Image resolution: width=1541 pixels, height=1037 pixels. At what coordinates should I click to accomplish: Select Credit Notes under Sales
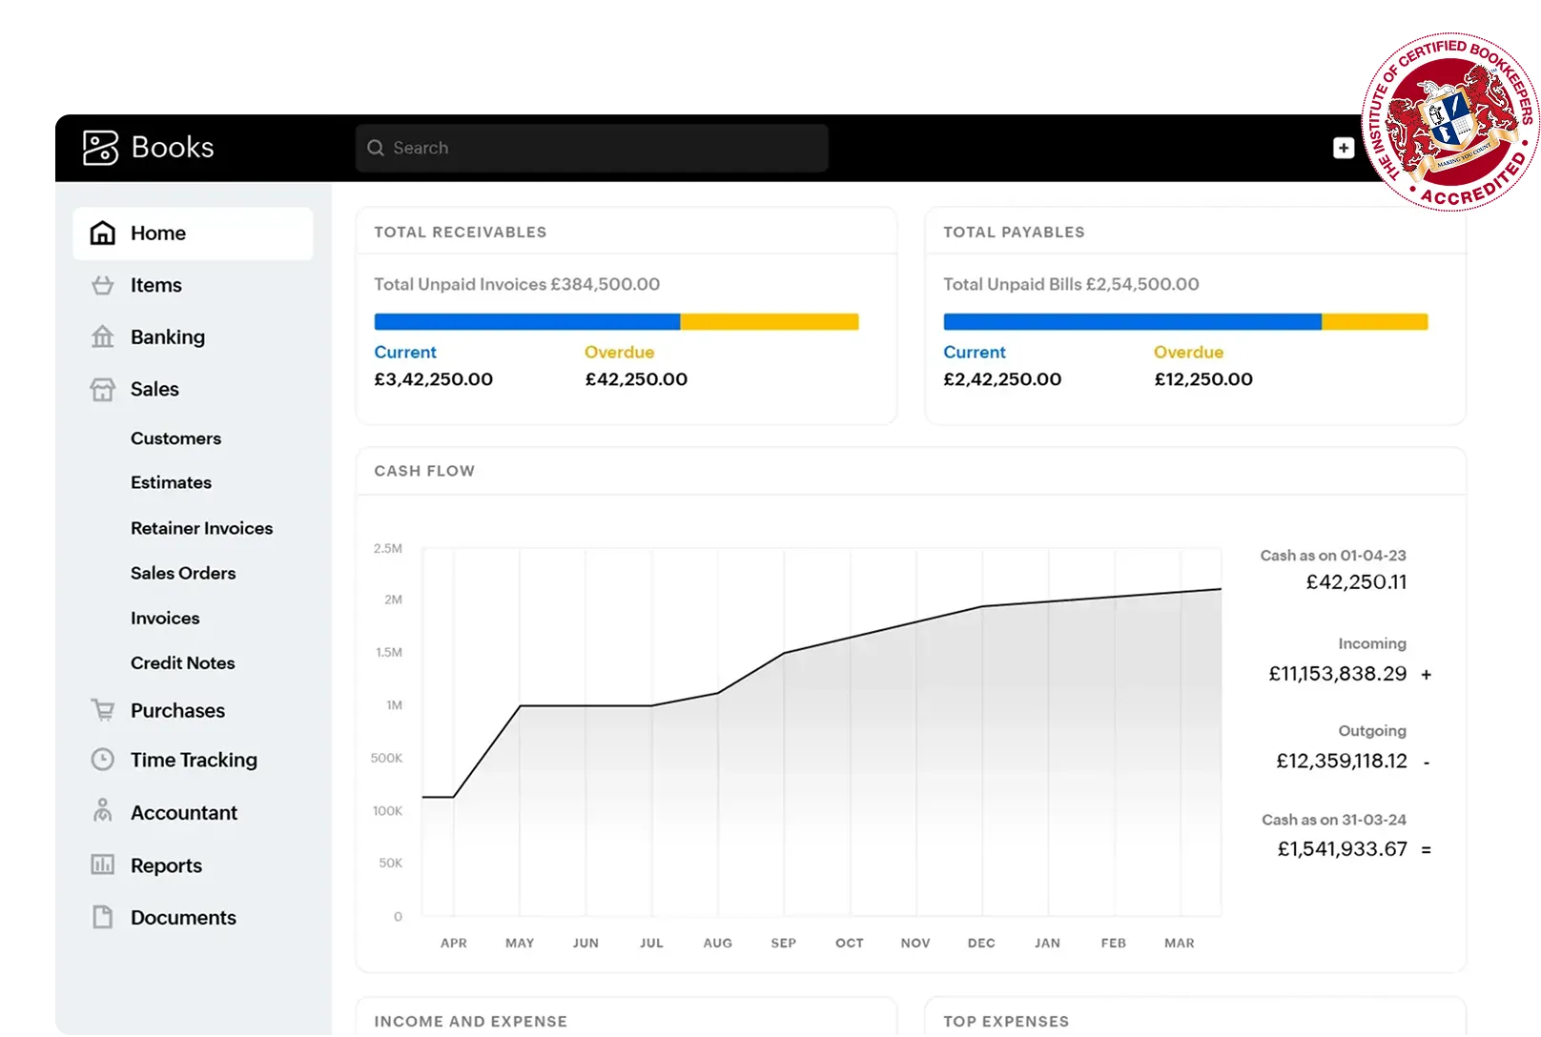(x=182, y=662)
